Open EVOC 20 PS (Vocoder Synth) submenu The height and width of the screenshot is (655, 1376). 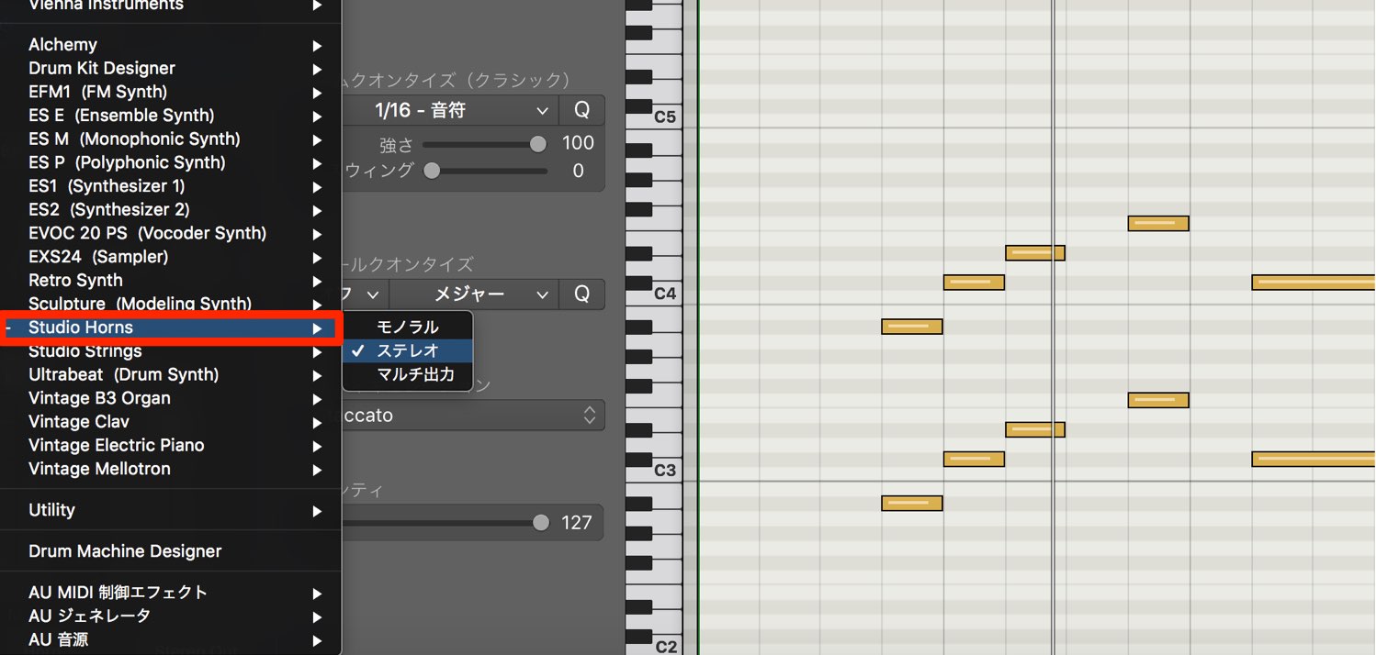coord(171,233)
